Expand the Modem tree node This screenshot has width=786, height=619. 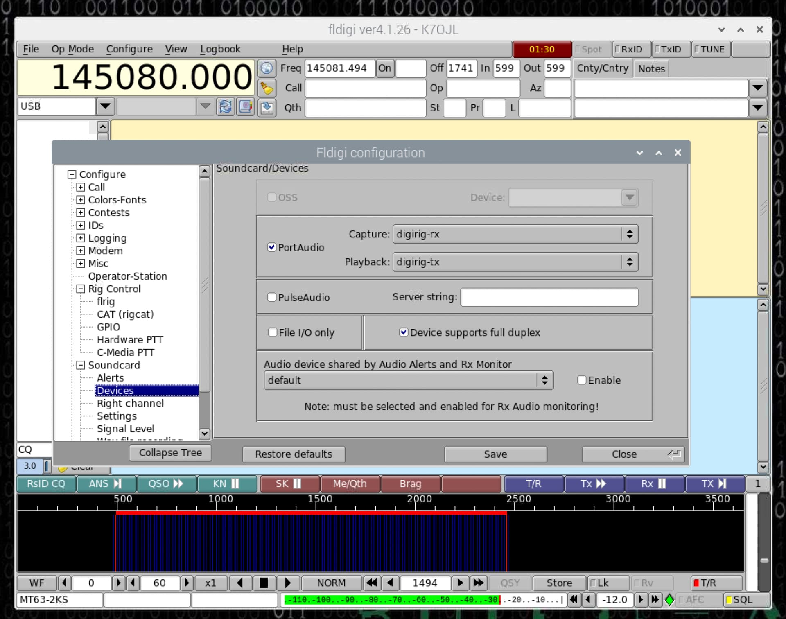pos(81,251)
